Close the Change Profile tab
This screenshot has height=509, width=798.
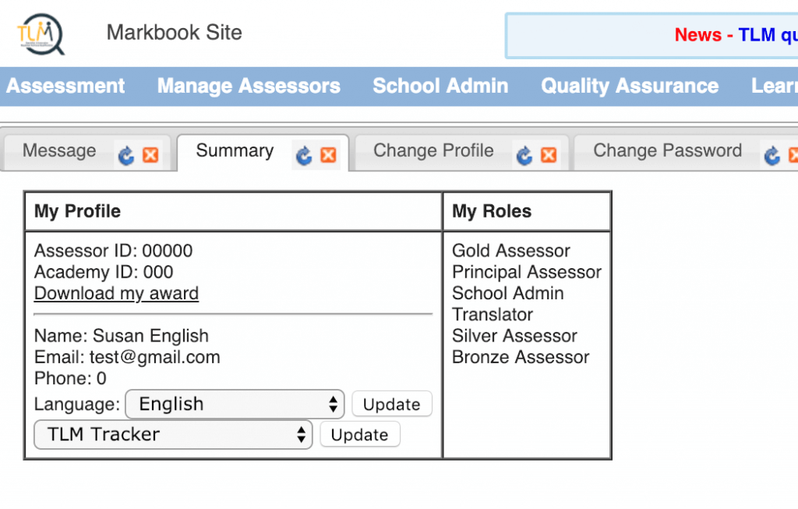[x=549, y=155]
